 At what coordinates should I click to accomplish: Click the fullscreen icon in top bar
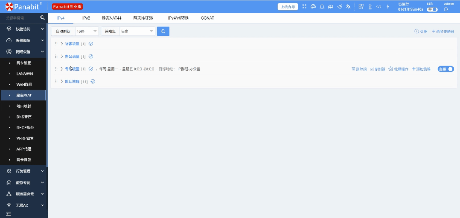tap(304, 6)
